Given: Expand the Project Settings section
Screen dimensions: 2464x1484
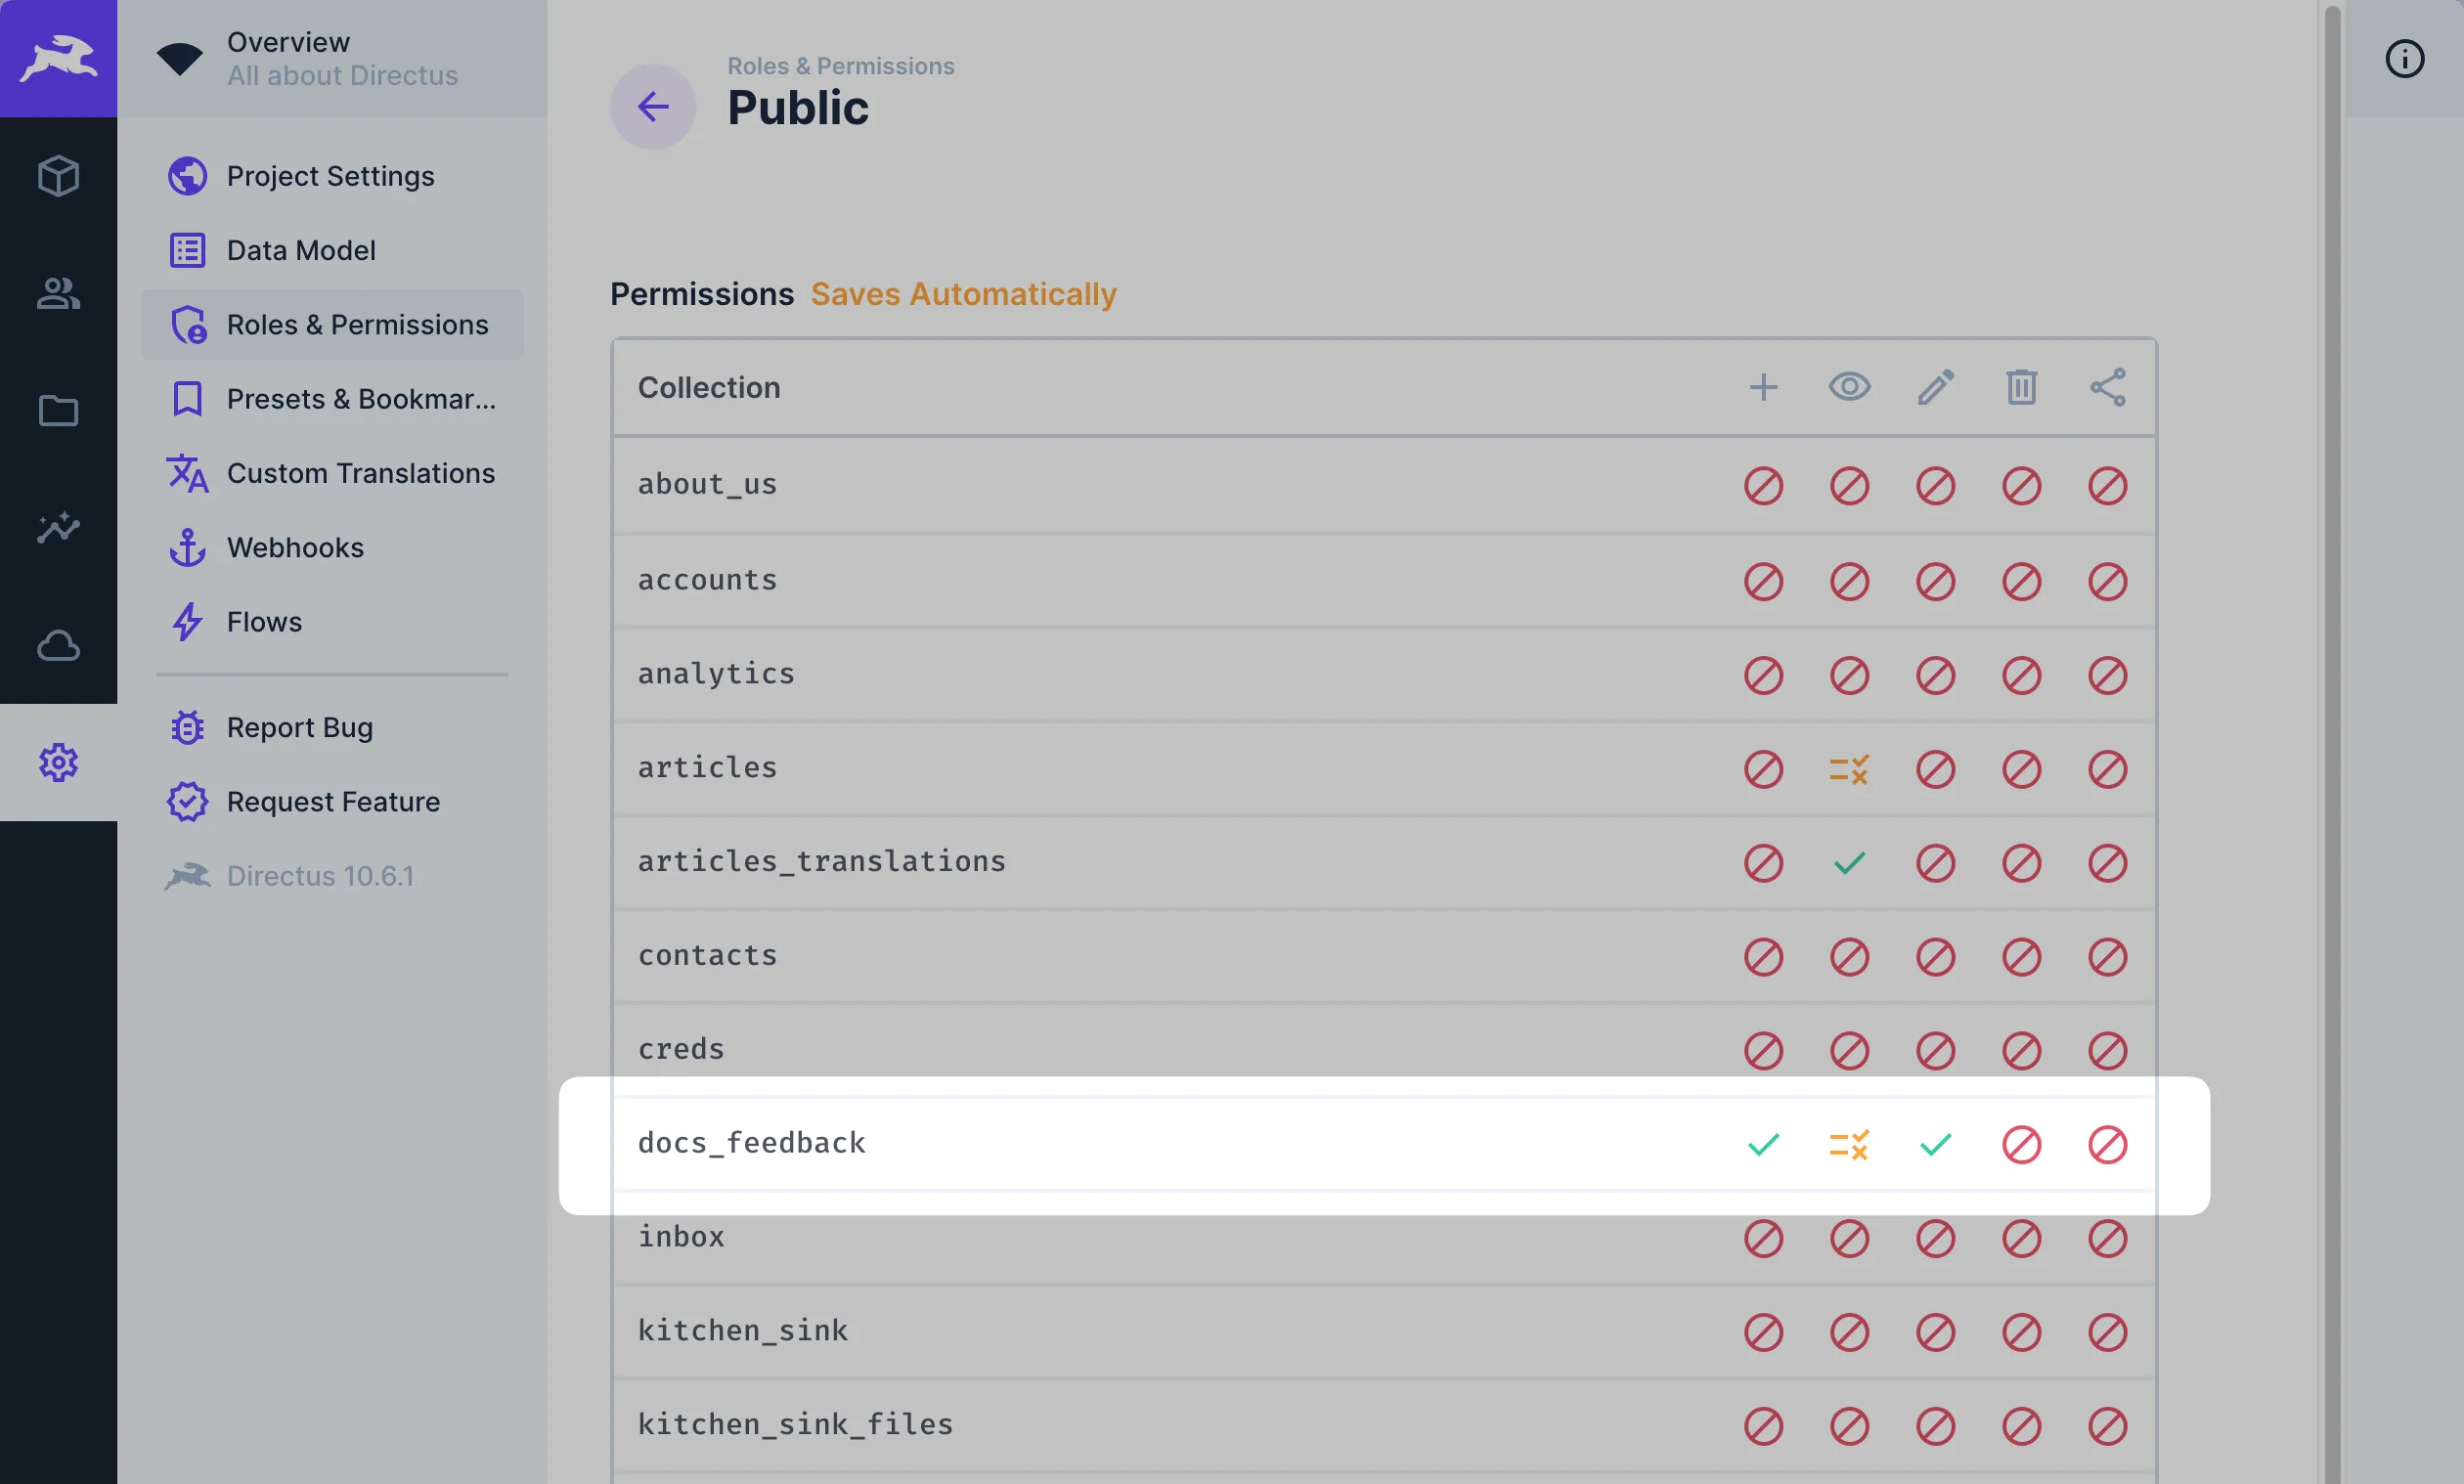Looking at the screenshot, I should point(332,174).
